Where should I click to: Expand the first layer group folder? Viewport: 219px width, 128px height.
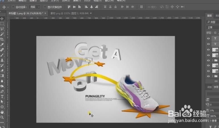point(212,60)
